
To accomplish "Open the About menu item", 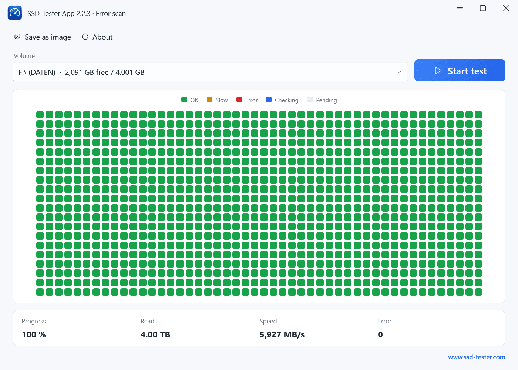I will [97, 37].
